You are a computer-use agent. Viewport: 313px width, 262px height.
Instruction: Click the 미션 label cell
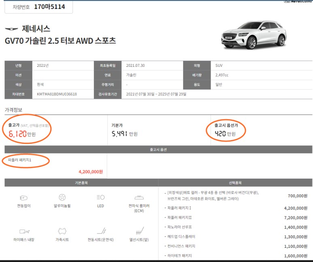tap(18, 75)
